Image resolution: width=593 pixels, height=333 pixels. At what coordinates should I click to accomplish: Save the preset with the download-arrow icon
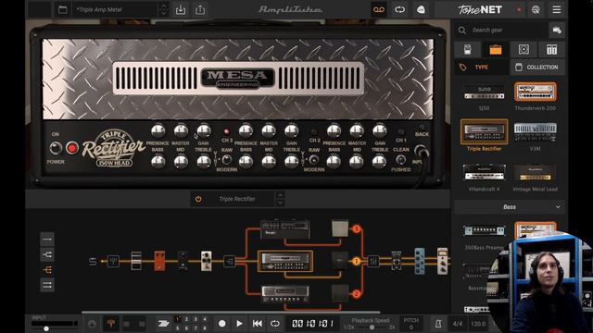[181, 9]
